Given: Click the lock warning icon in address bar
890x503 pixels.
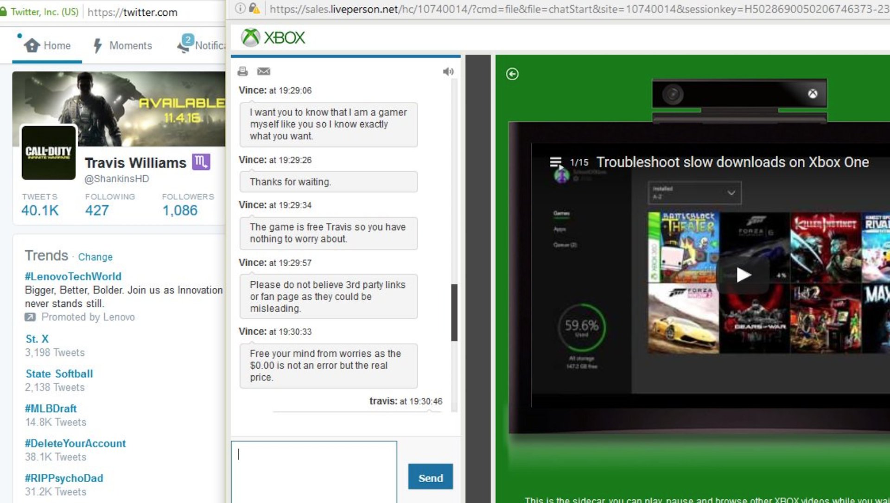Looking at the screenshot, I should point(254,8).
